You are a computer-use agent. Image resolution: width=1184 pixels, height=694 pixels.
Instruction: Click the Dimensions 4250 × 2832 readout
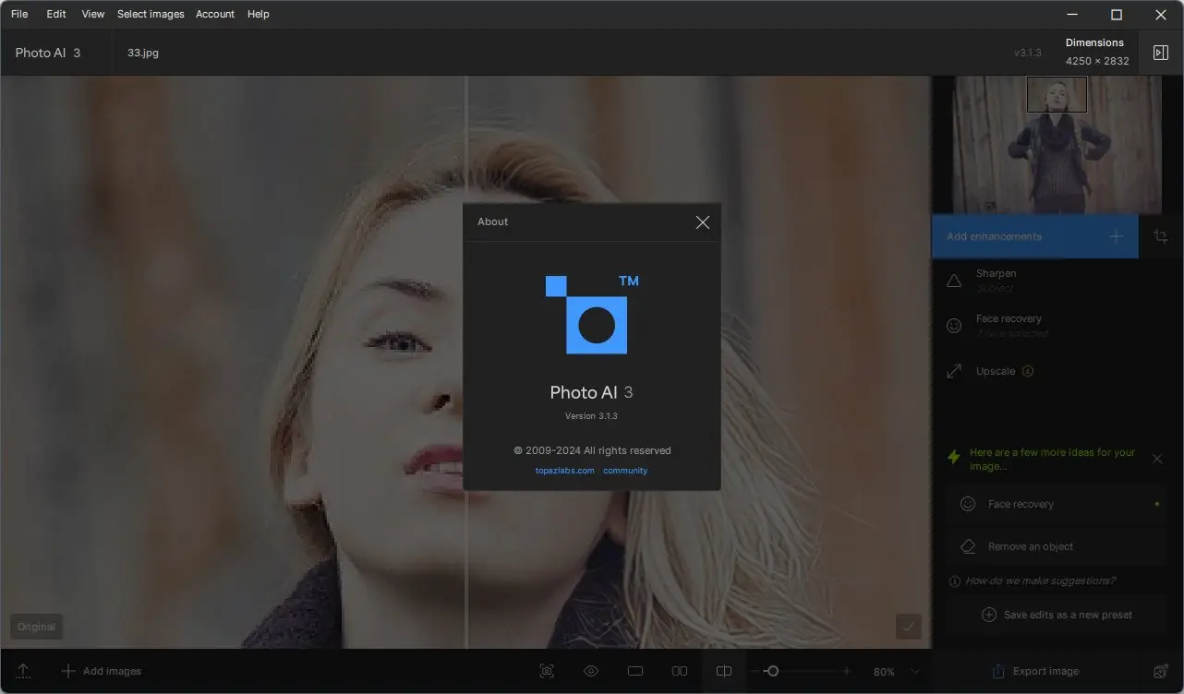pyautogui.click(x=1097, y=52)
